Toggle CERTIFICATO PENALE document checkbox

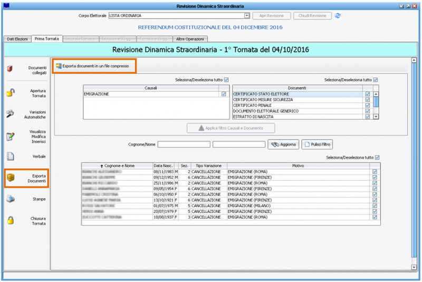tap(367, 105)
